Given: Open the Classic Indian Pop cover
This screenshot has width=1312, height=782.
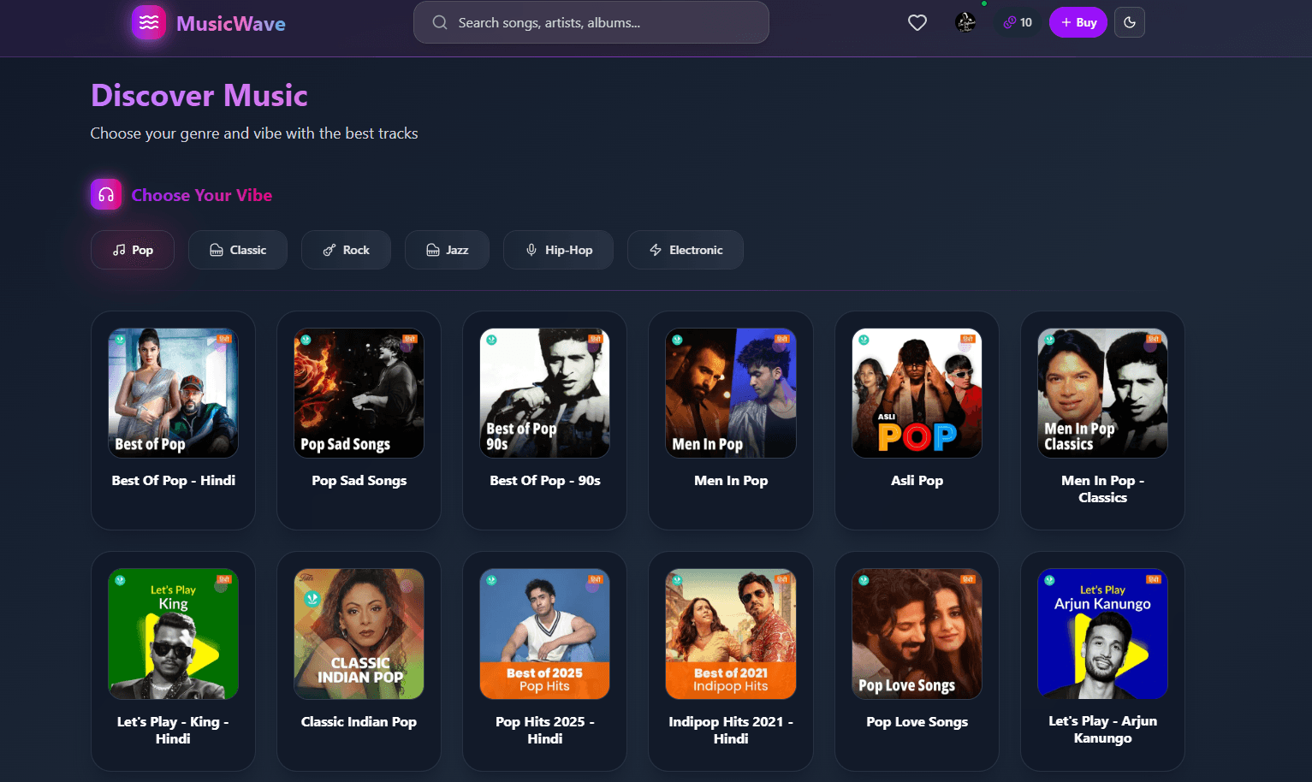Looking at the screenshot, I should coord(359,634).
